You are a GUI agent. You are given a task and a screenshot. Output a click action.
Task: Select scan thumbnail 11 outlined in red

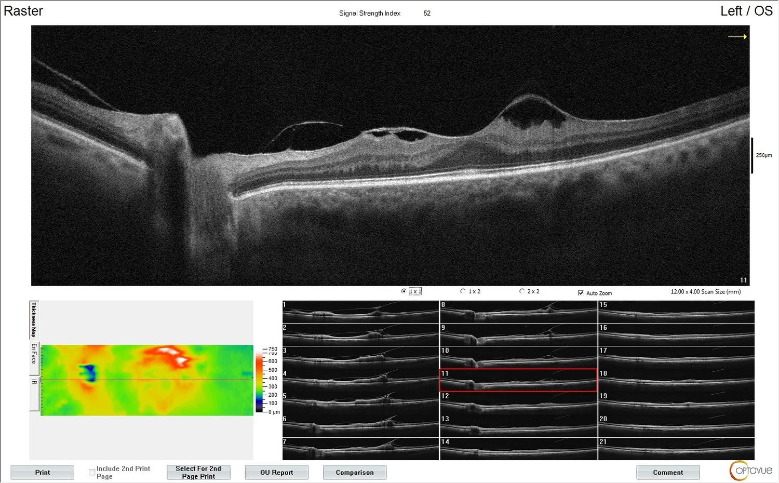(518, 380)
